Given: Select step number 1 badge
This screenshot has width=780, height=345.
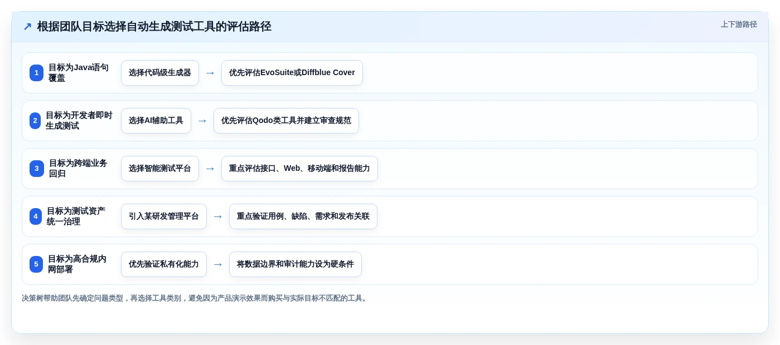Looking at the screenshot, I should [36, 73].
